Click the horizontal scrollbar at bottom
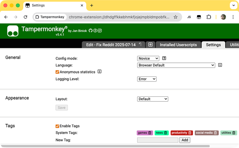Image resolution: width=239 pixels, height=148 pixels. [x=105, y=146]
